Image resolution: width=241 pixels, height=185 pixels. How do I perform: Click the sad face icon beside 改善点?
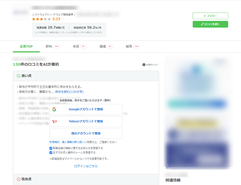tap(19, 179)
